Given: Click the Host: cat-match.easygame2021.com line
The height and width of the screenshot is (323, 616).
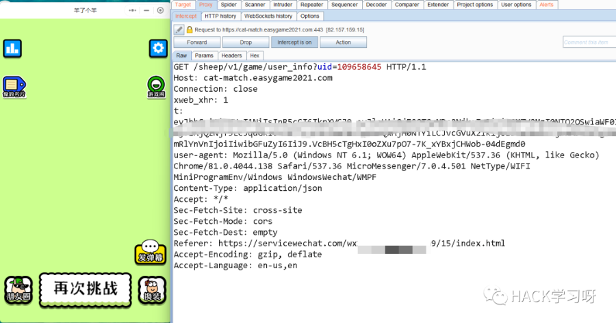Looking at the screenshot, I should (x=253, y=78).
